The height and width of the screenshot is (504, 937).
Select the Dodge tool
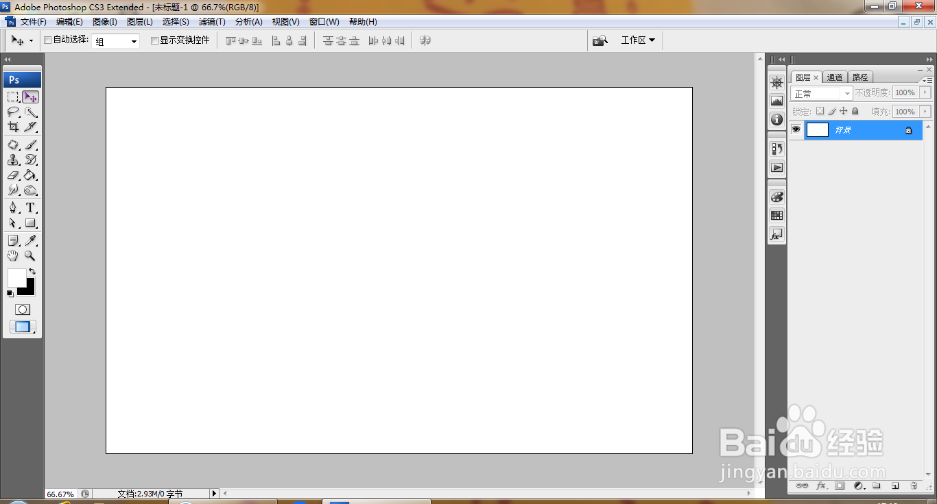(x=30, y=190)
